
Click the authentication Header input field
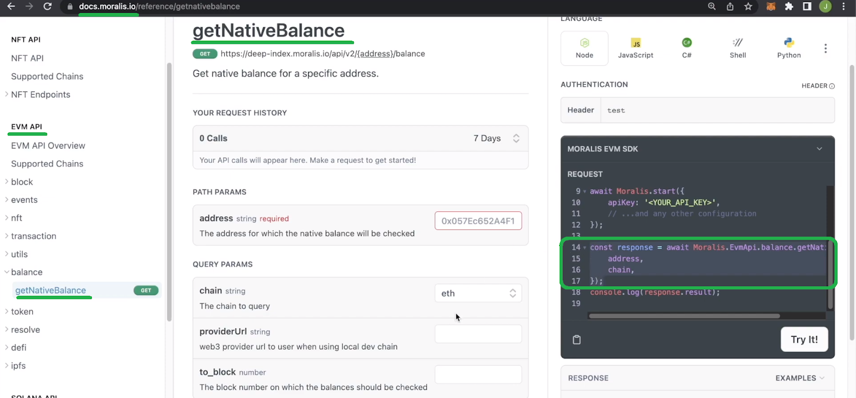point(717,110)
